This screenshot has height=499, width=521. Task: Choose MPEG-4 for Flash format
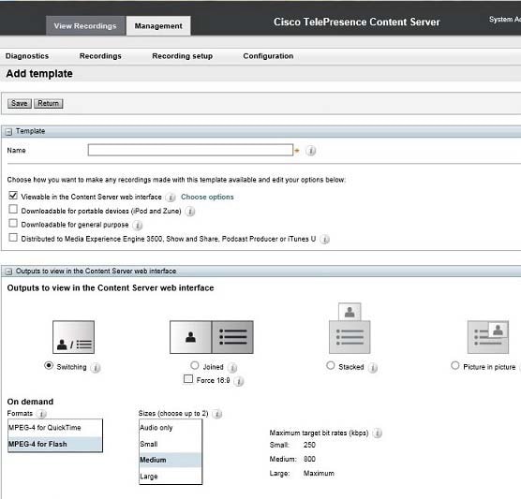point(55,444)
